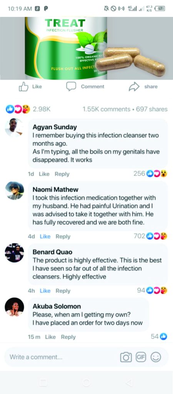The height and width of the screenshot is (394, 173).
Task: Tap the Android back triangle button
Action: 129,383
